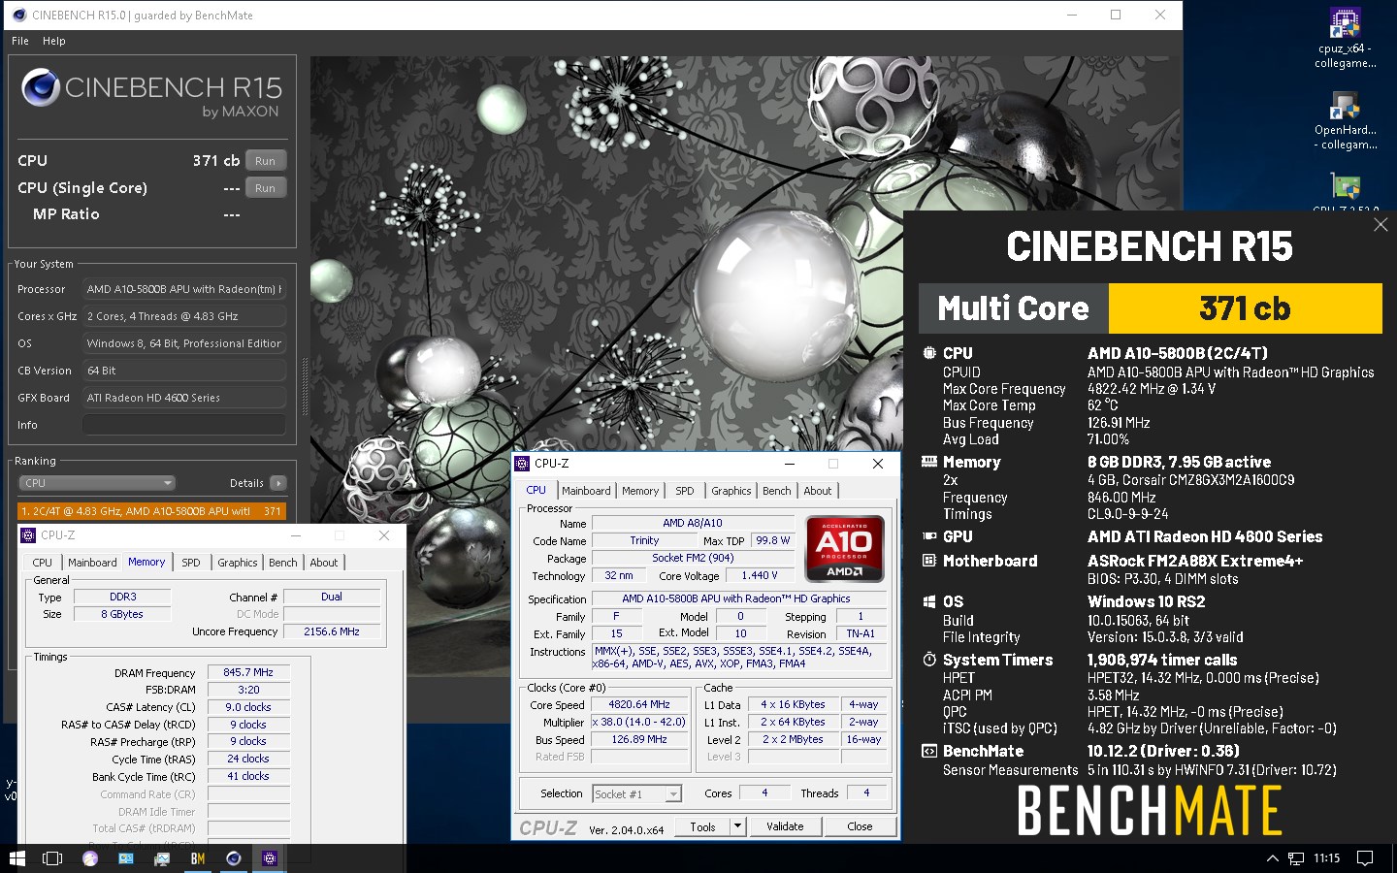Screen dimensions: 1397x873
Task: Click the Tools button in CPU-Z
Action: [703, 826]
